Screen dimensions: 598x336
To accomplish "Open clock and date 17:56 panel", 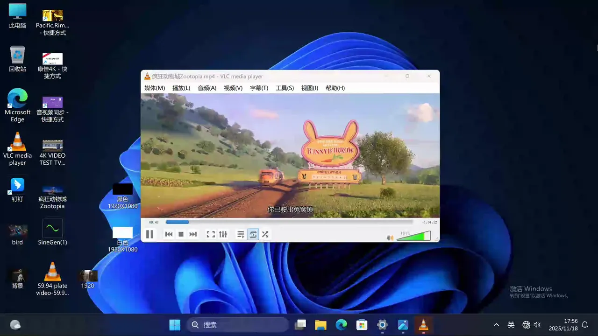I will click(563, 325).
